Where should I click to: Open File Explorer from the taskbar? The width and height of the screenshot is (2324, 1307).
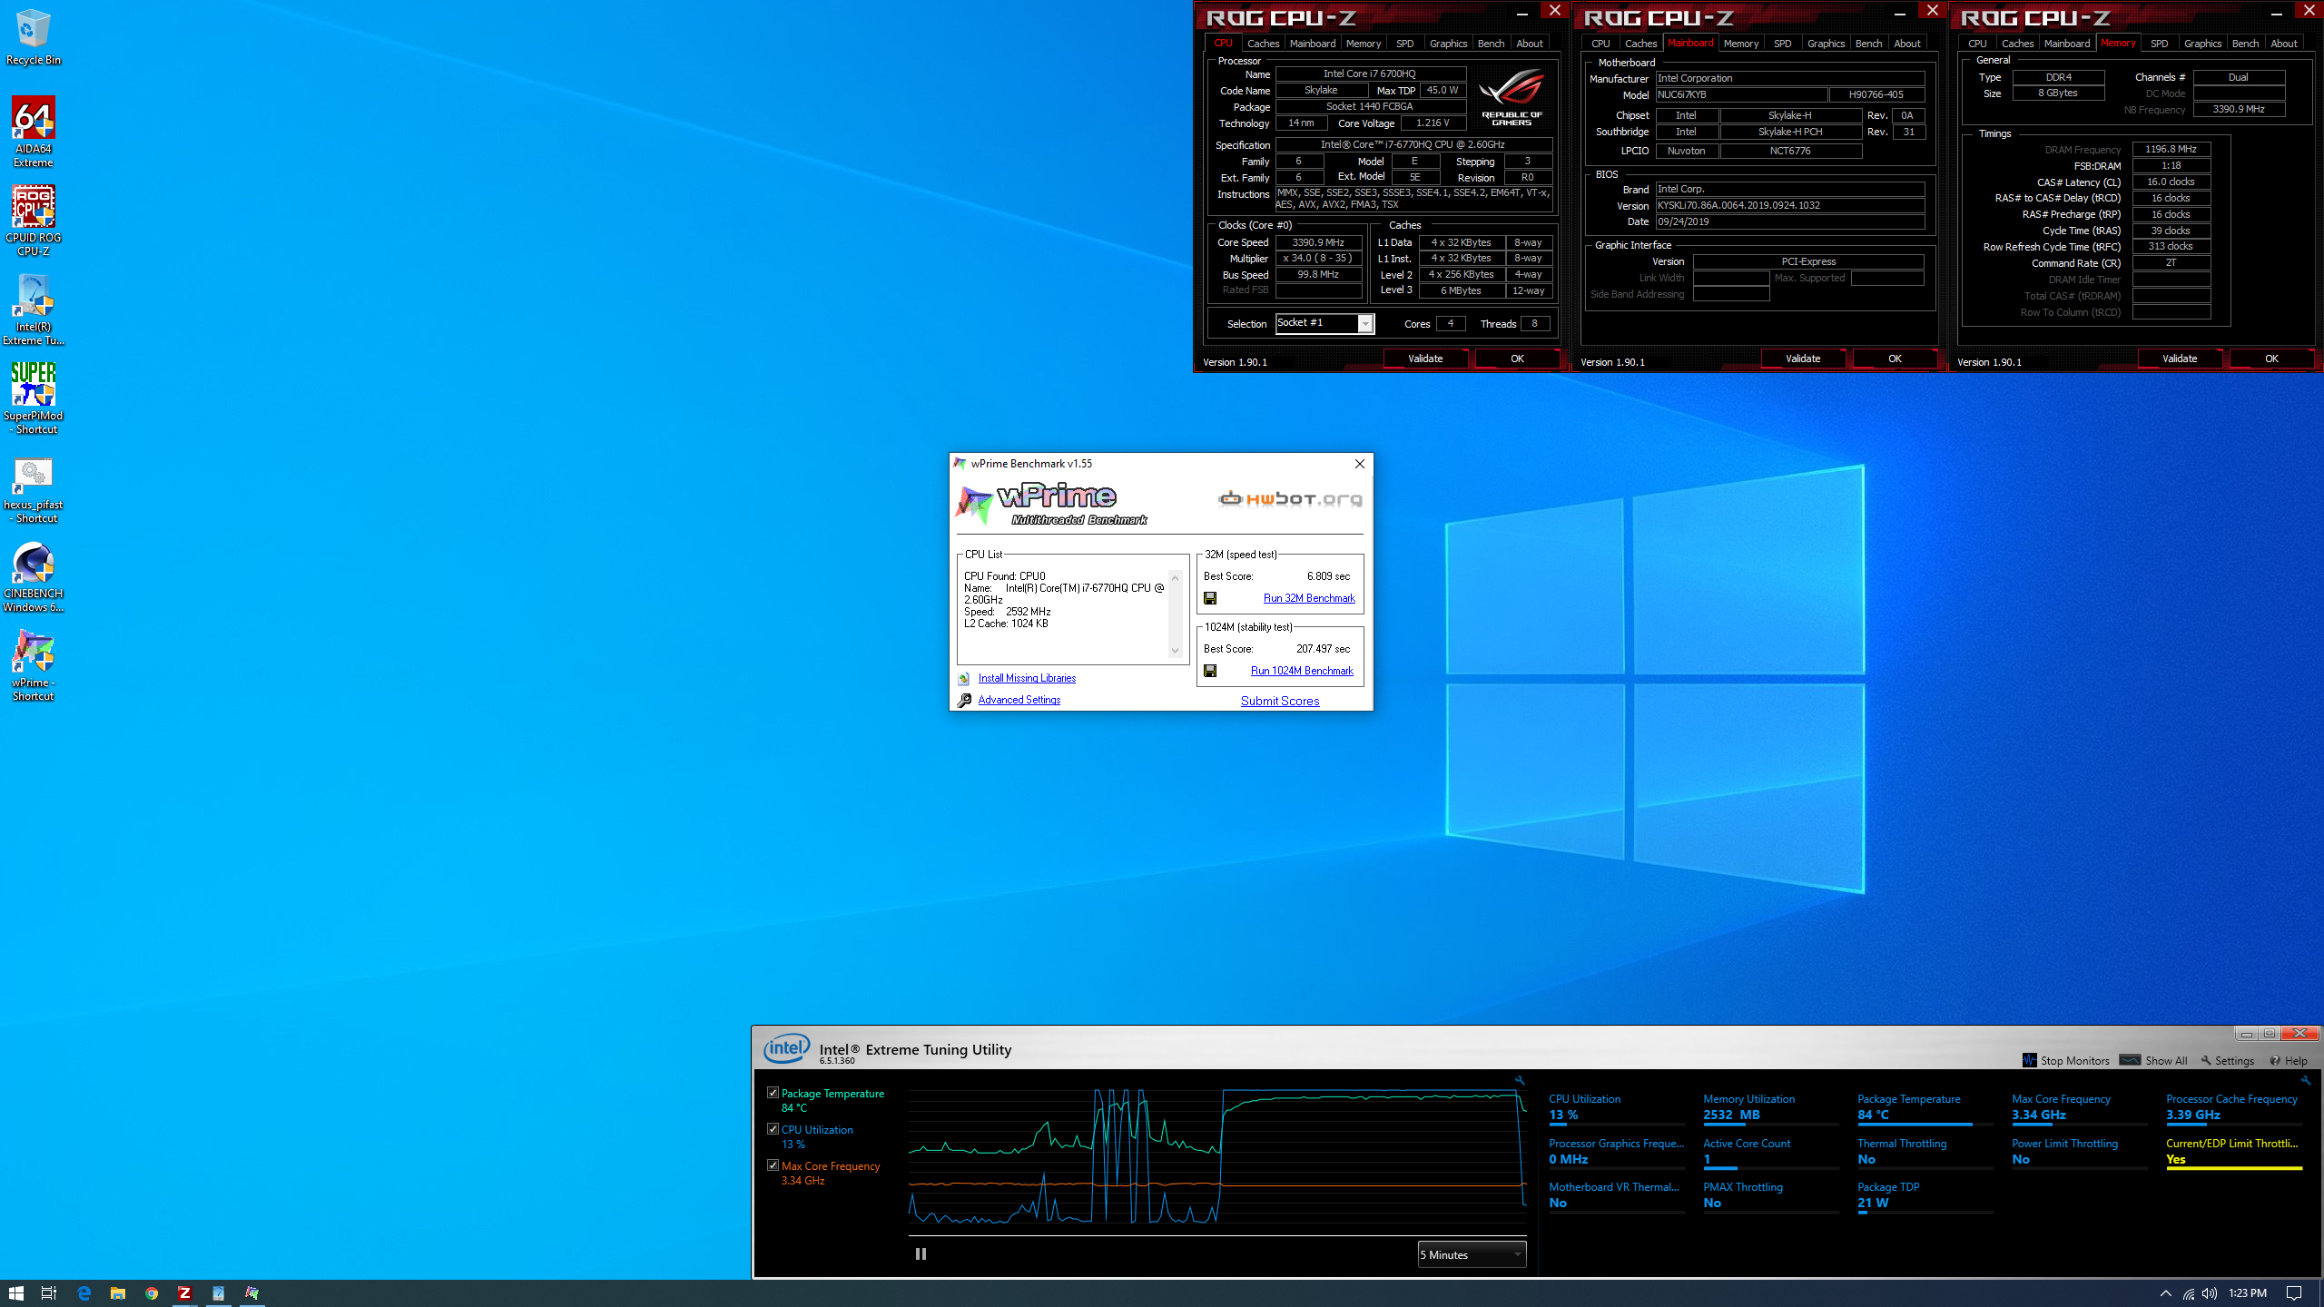(x=117, y=1292)
